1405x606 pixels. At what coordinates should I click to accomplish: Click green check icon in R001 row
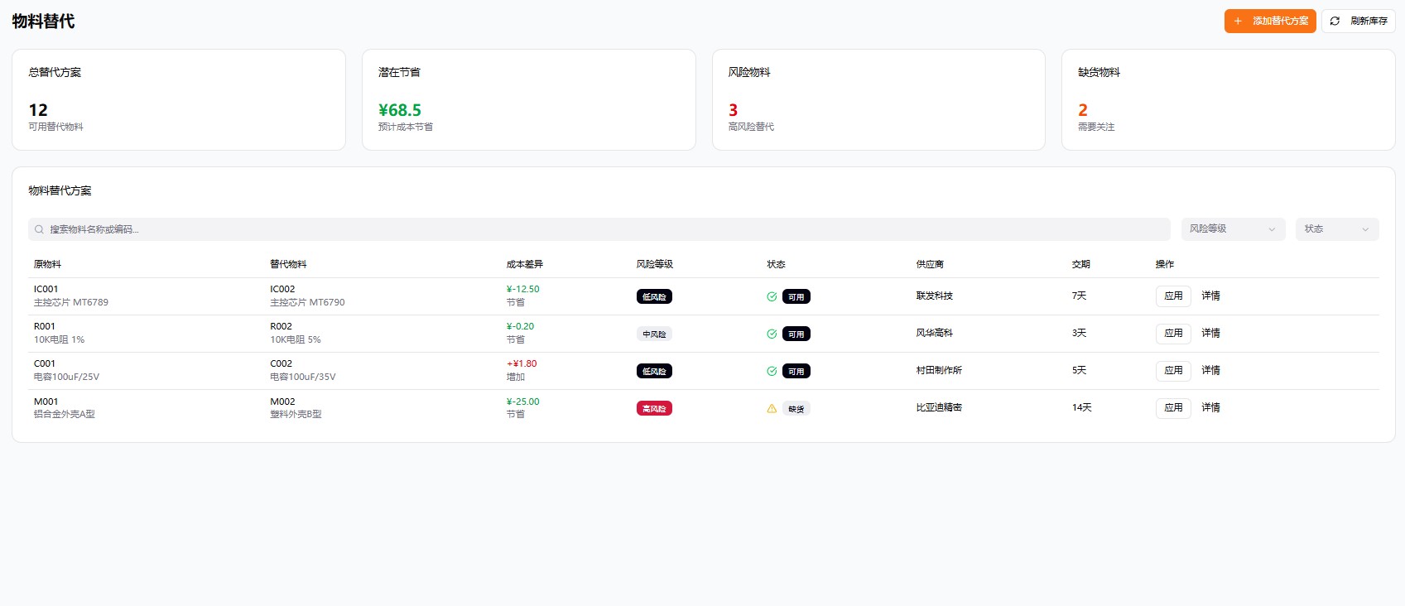tap(772, 334)
